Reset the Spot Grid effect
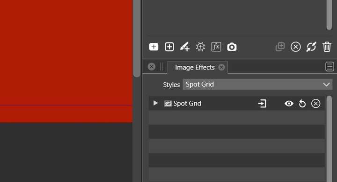This screenshot has height=182, width=337. click(302, 104)
